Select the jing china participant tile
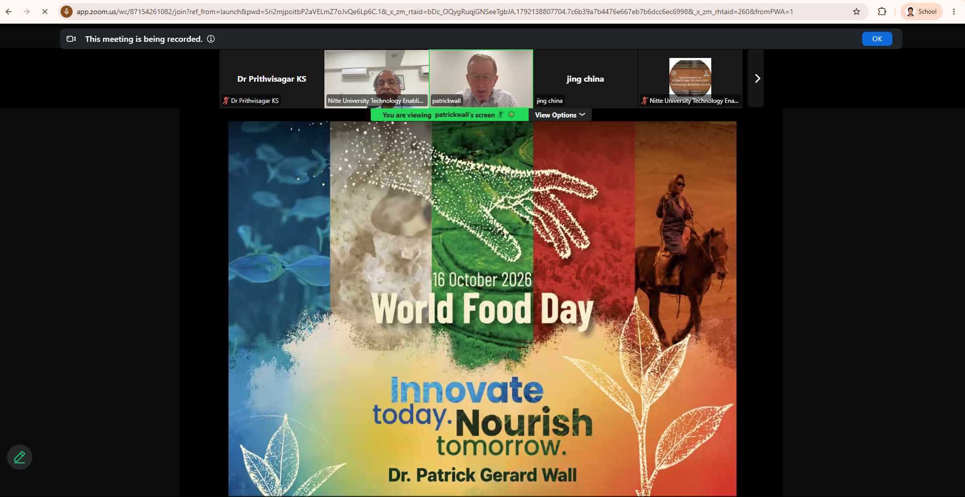The image size is (965, 497). tap(585, 79)
